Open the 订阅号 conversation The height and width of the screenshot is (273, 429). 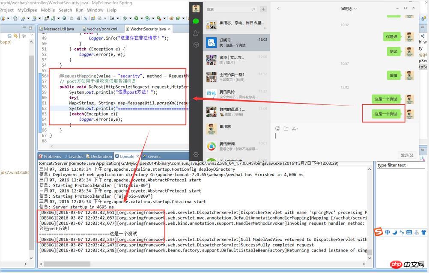pyautogui.click(x=236, y=42)
